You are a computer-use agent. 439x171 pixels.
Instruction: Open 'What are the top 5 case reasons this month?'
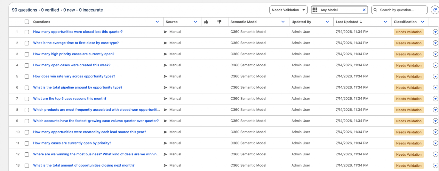click(x=70, y=98)
